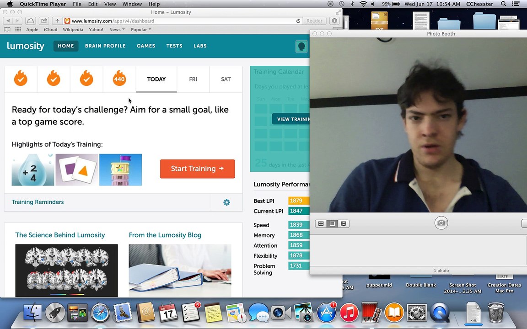
Task: Open the Yahoo! bookmark
Action: [96, 30]
